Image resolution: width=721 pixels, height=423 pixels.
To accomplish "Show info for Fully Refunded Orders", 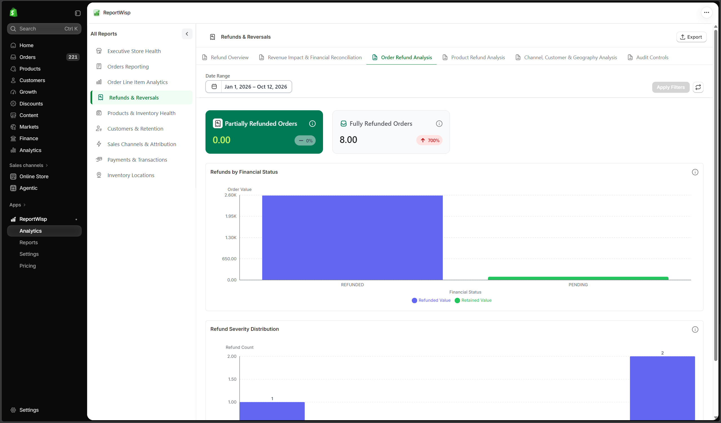I will tap(439, 124).
